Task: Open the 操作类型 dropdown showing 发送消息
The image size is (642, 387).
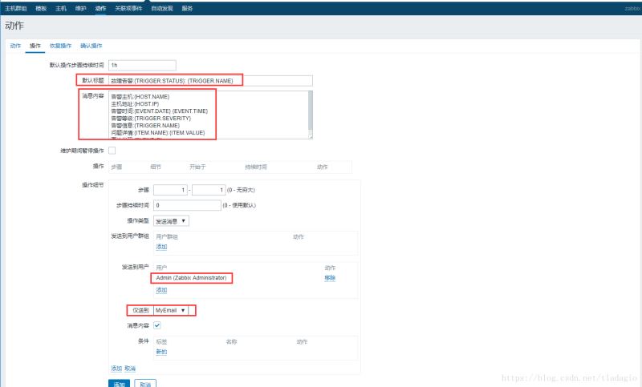Action: (172, 220)
